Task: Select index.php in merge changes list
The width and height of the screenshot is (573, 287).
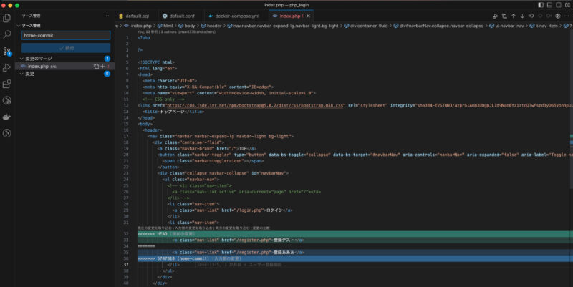Action: (x=64, y=66)
